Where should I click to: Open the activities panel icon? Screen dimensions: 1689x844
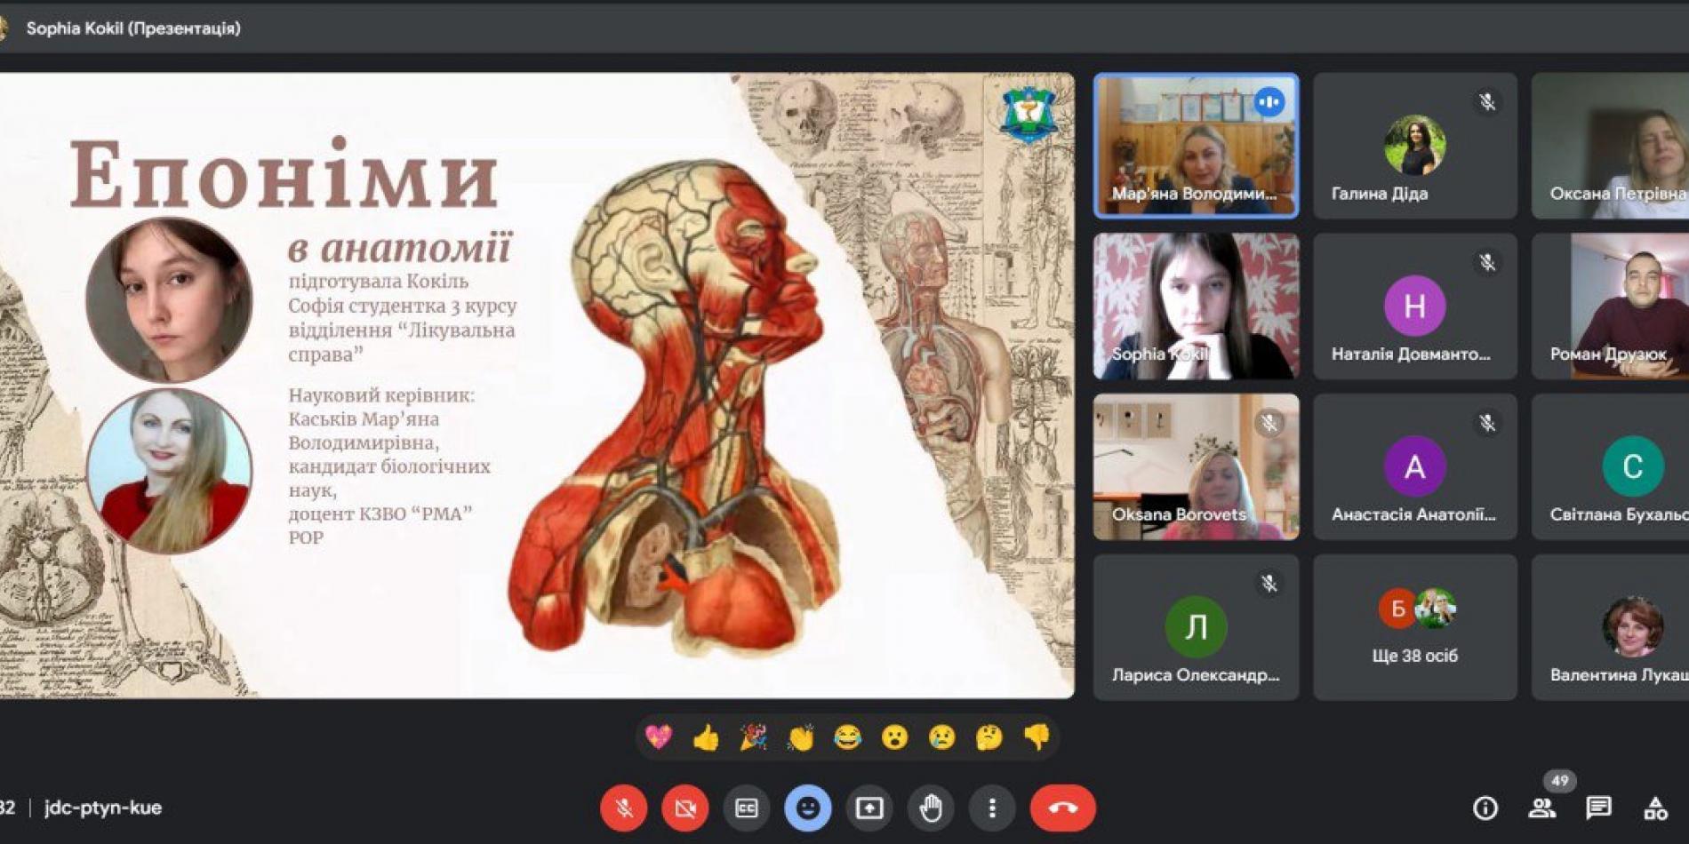(x=1655, y=808)
